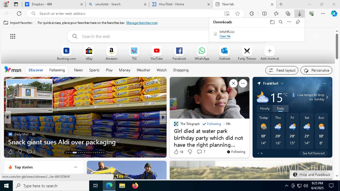Screen dimensions: 340x191
Task: Open Booking.com shortcut
Action: tap(66, 53)
